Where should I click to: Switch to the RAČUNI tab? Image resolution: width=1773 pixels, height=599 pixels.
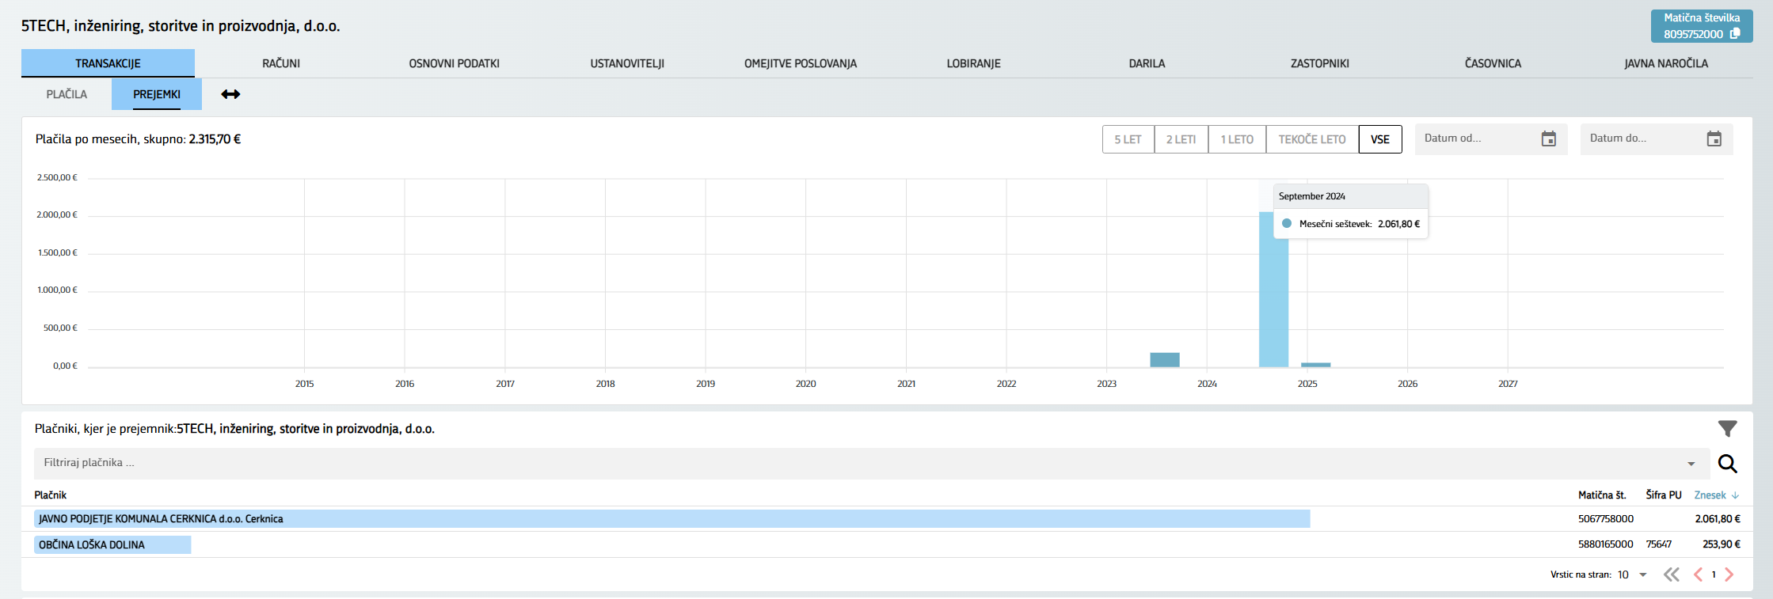(x=281, y=63)
